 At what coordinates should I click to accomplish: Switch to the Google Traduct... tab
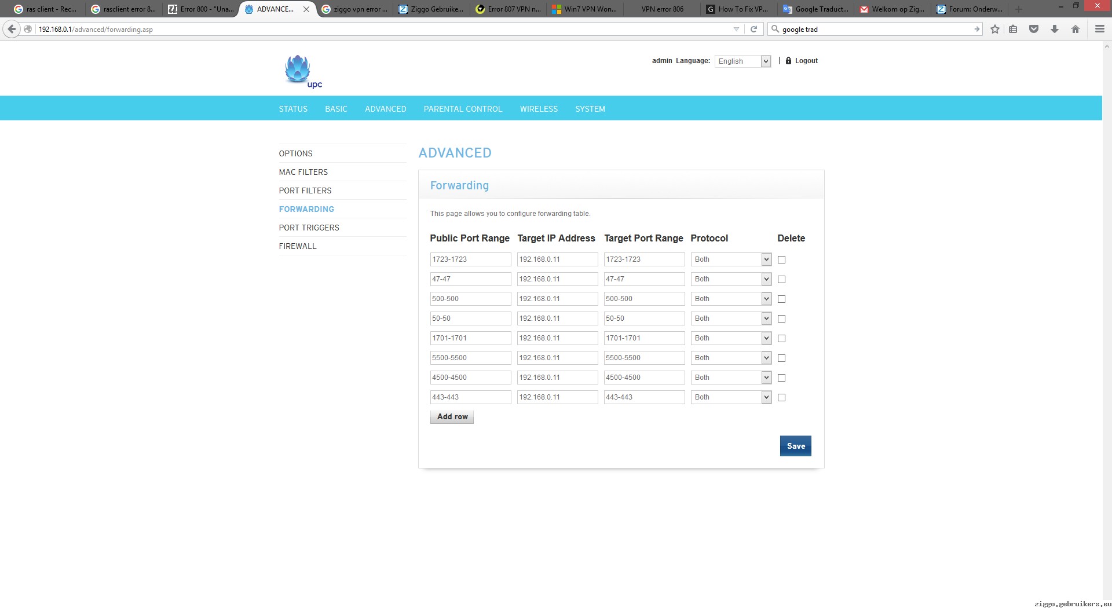click(x=815, y=9)
